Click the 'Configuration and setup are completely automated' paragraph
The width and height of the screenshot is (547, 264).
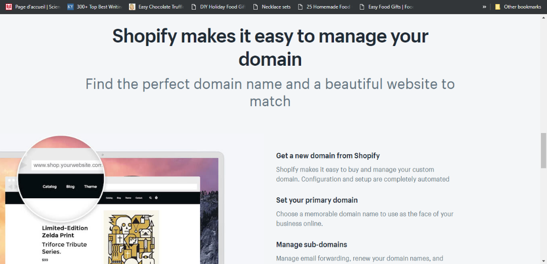362,174
